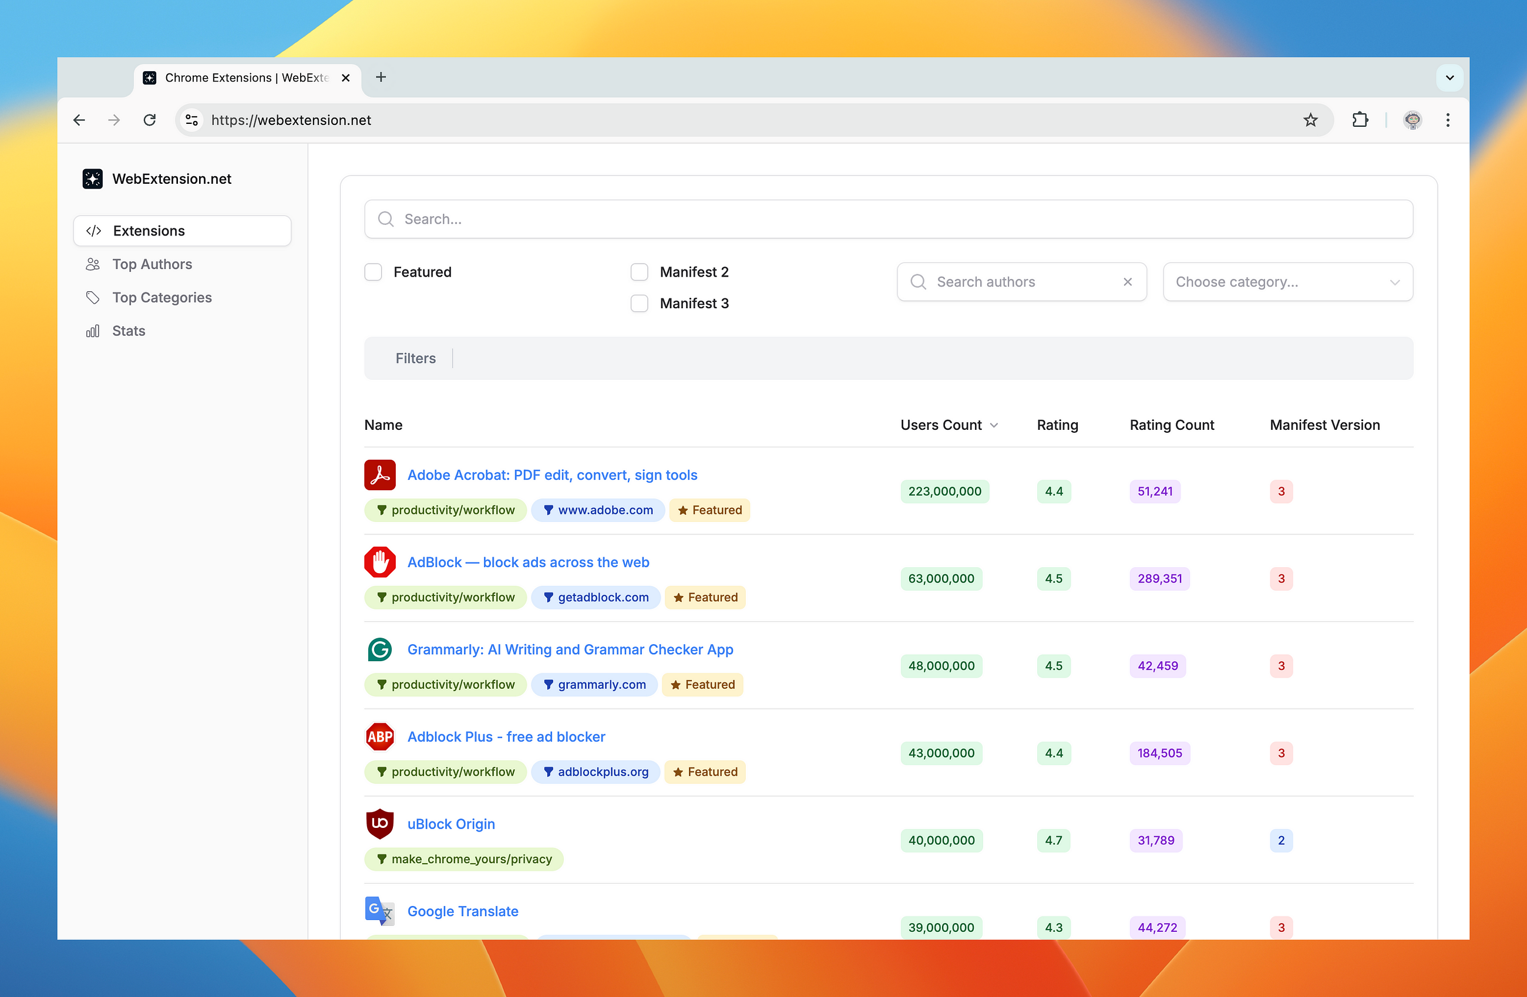This screenshot has width=1527, height=997.
Task: Click the Filters label
Action: (x=415, y=358)
